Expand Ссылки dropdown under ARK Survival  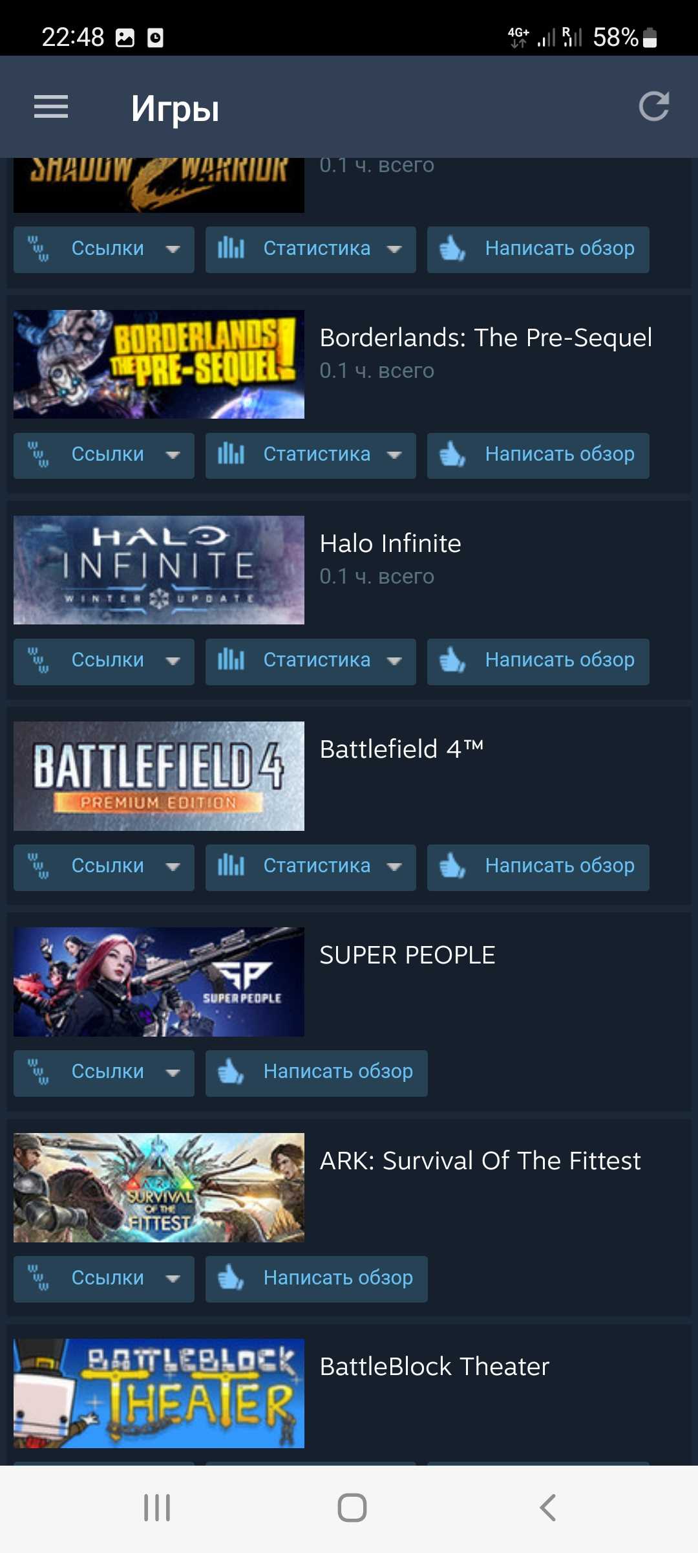pyautogui.click(x=104, y=1279)
